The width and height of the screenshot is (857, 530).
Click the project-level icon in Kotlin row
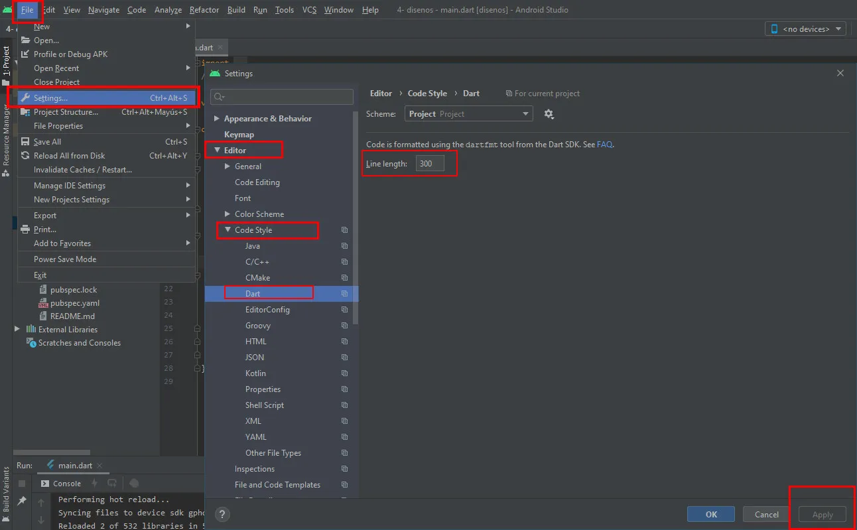pos(344,373)
